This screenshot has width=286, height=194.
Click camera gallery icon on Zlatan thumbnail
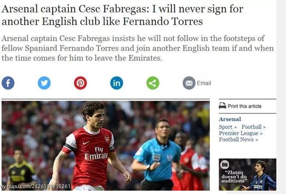coord(225,165)
